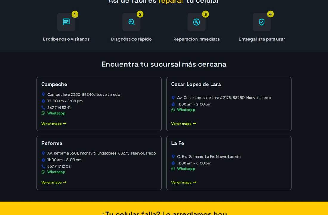
Task: Click the location pin icon for La Fe
Action: pos(173,156)
